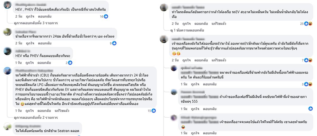The image size is (317, 136).
Task: Click 2 วัน timestamp on รถติดแก๊ส comment
Action: coord(175,24)
